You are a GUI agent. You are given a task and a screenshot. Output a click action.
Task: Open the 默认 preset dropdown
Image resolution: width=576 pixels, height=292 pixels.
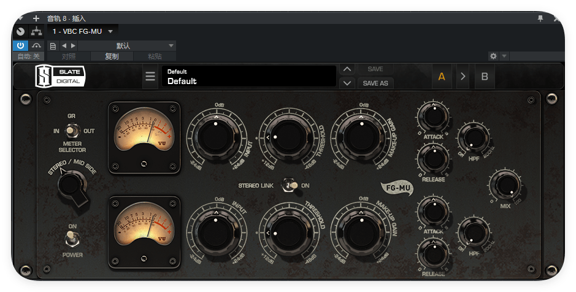click(x=127, y=45)
